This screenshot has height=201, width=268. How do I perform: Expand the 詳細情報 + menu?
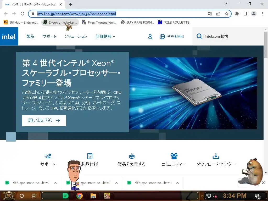point(105,36)
